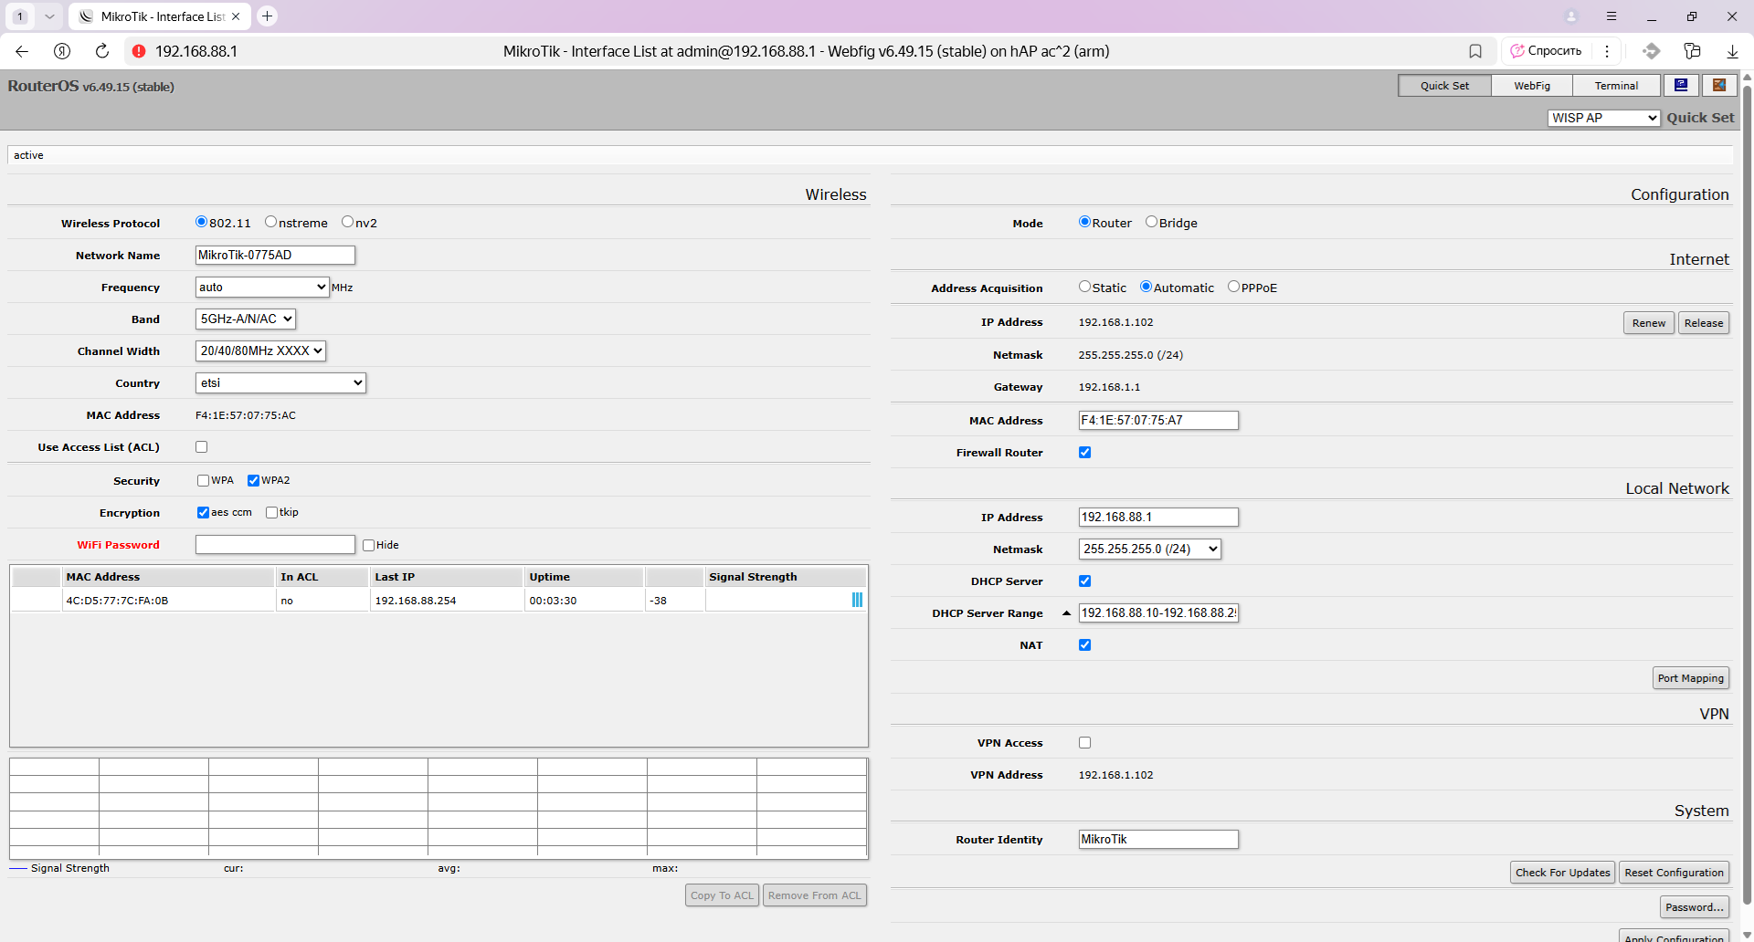Select the 802.11 wireless protocol

[x=201, y=222]
